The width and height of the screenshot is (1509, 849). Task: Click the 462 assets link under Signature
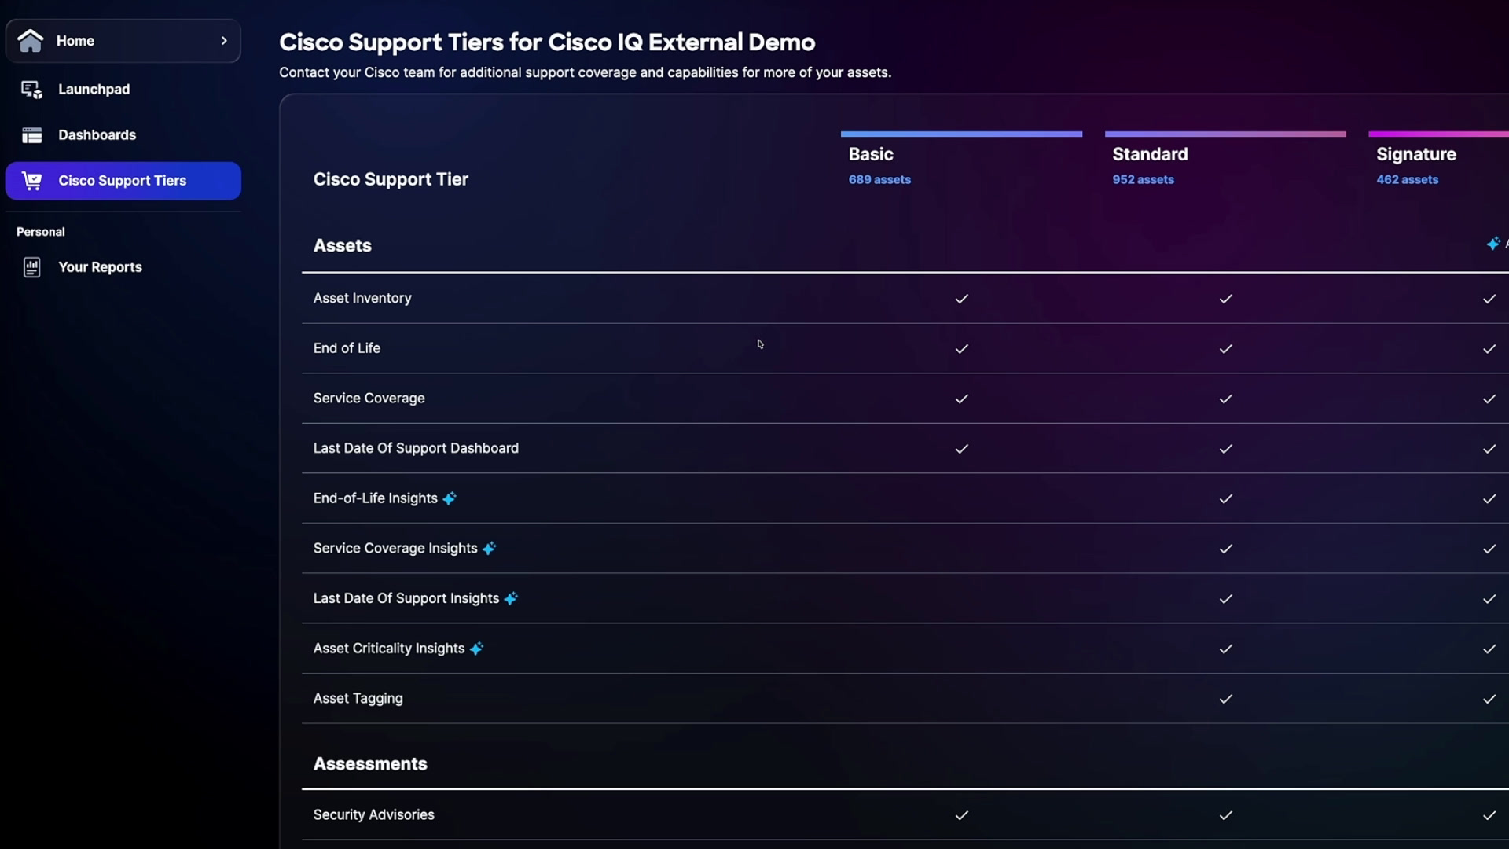(1407, 179)
